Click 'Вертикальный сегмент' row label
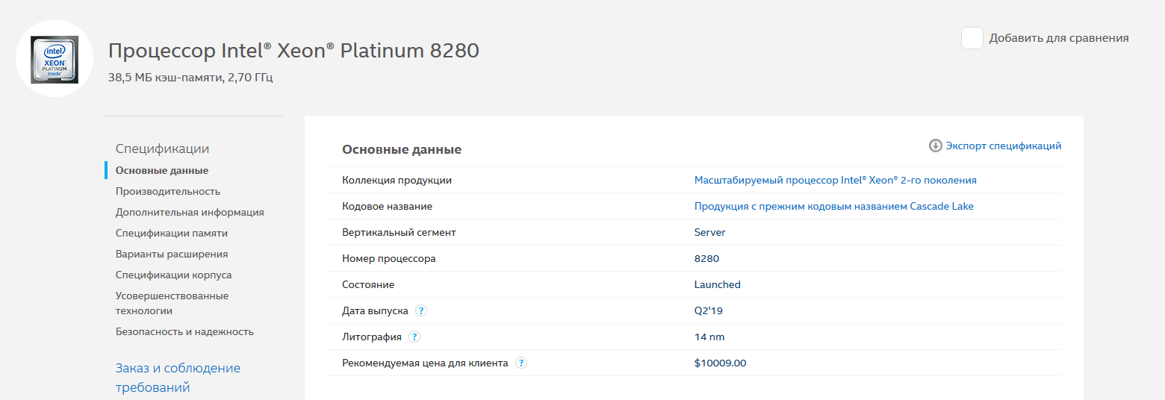Screen dimensions: 1165x400 tap(399, 232)
